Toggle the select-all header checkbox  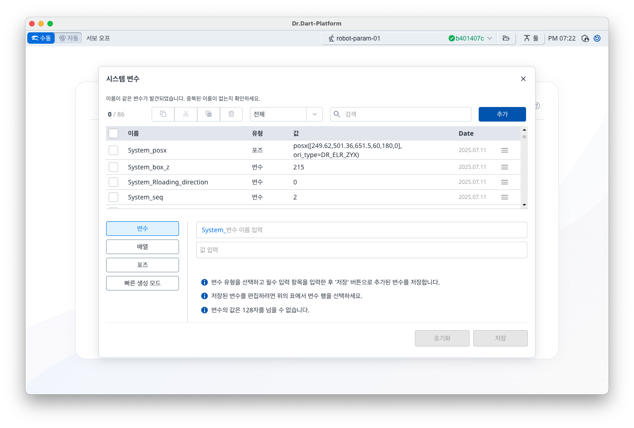click(x=113, y=133)
